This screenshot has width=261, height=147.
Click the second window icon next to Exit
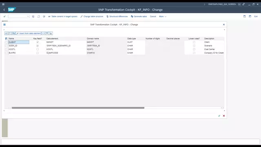click(x=250, y=16)
